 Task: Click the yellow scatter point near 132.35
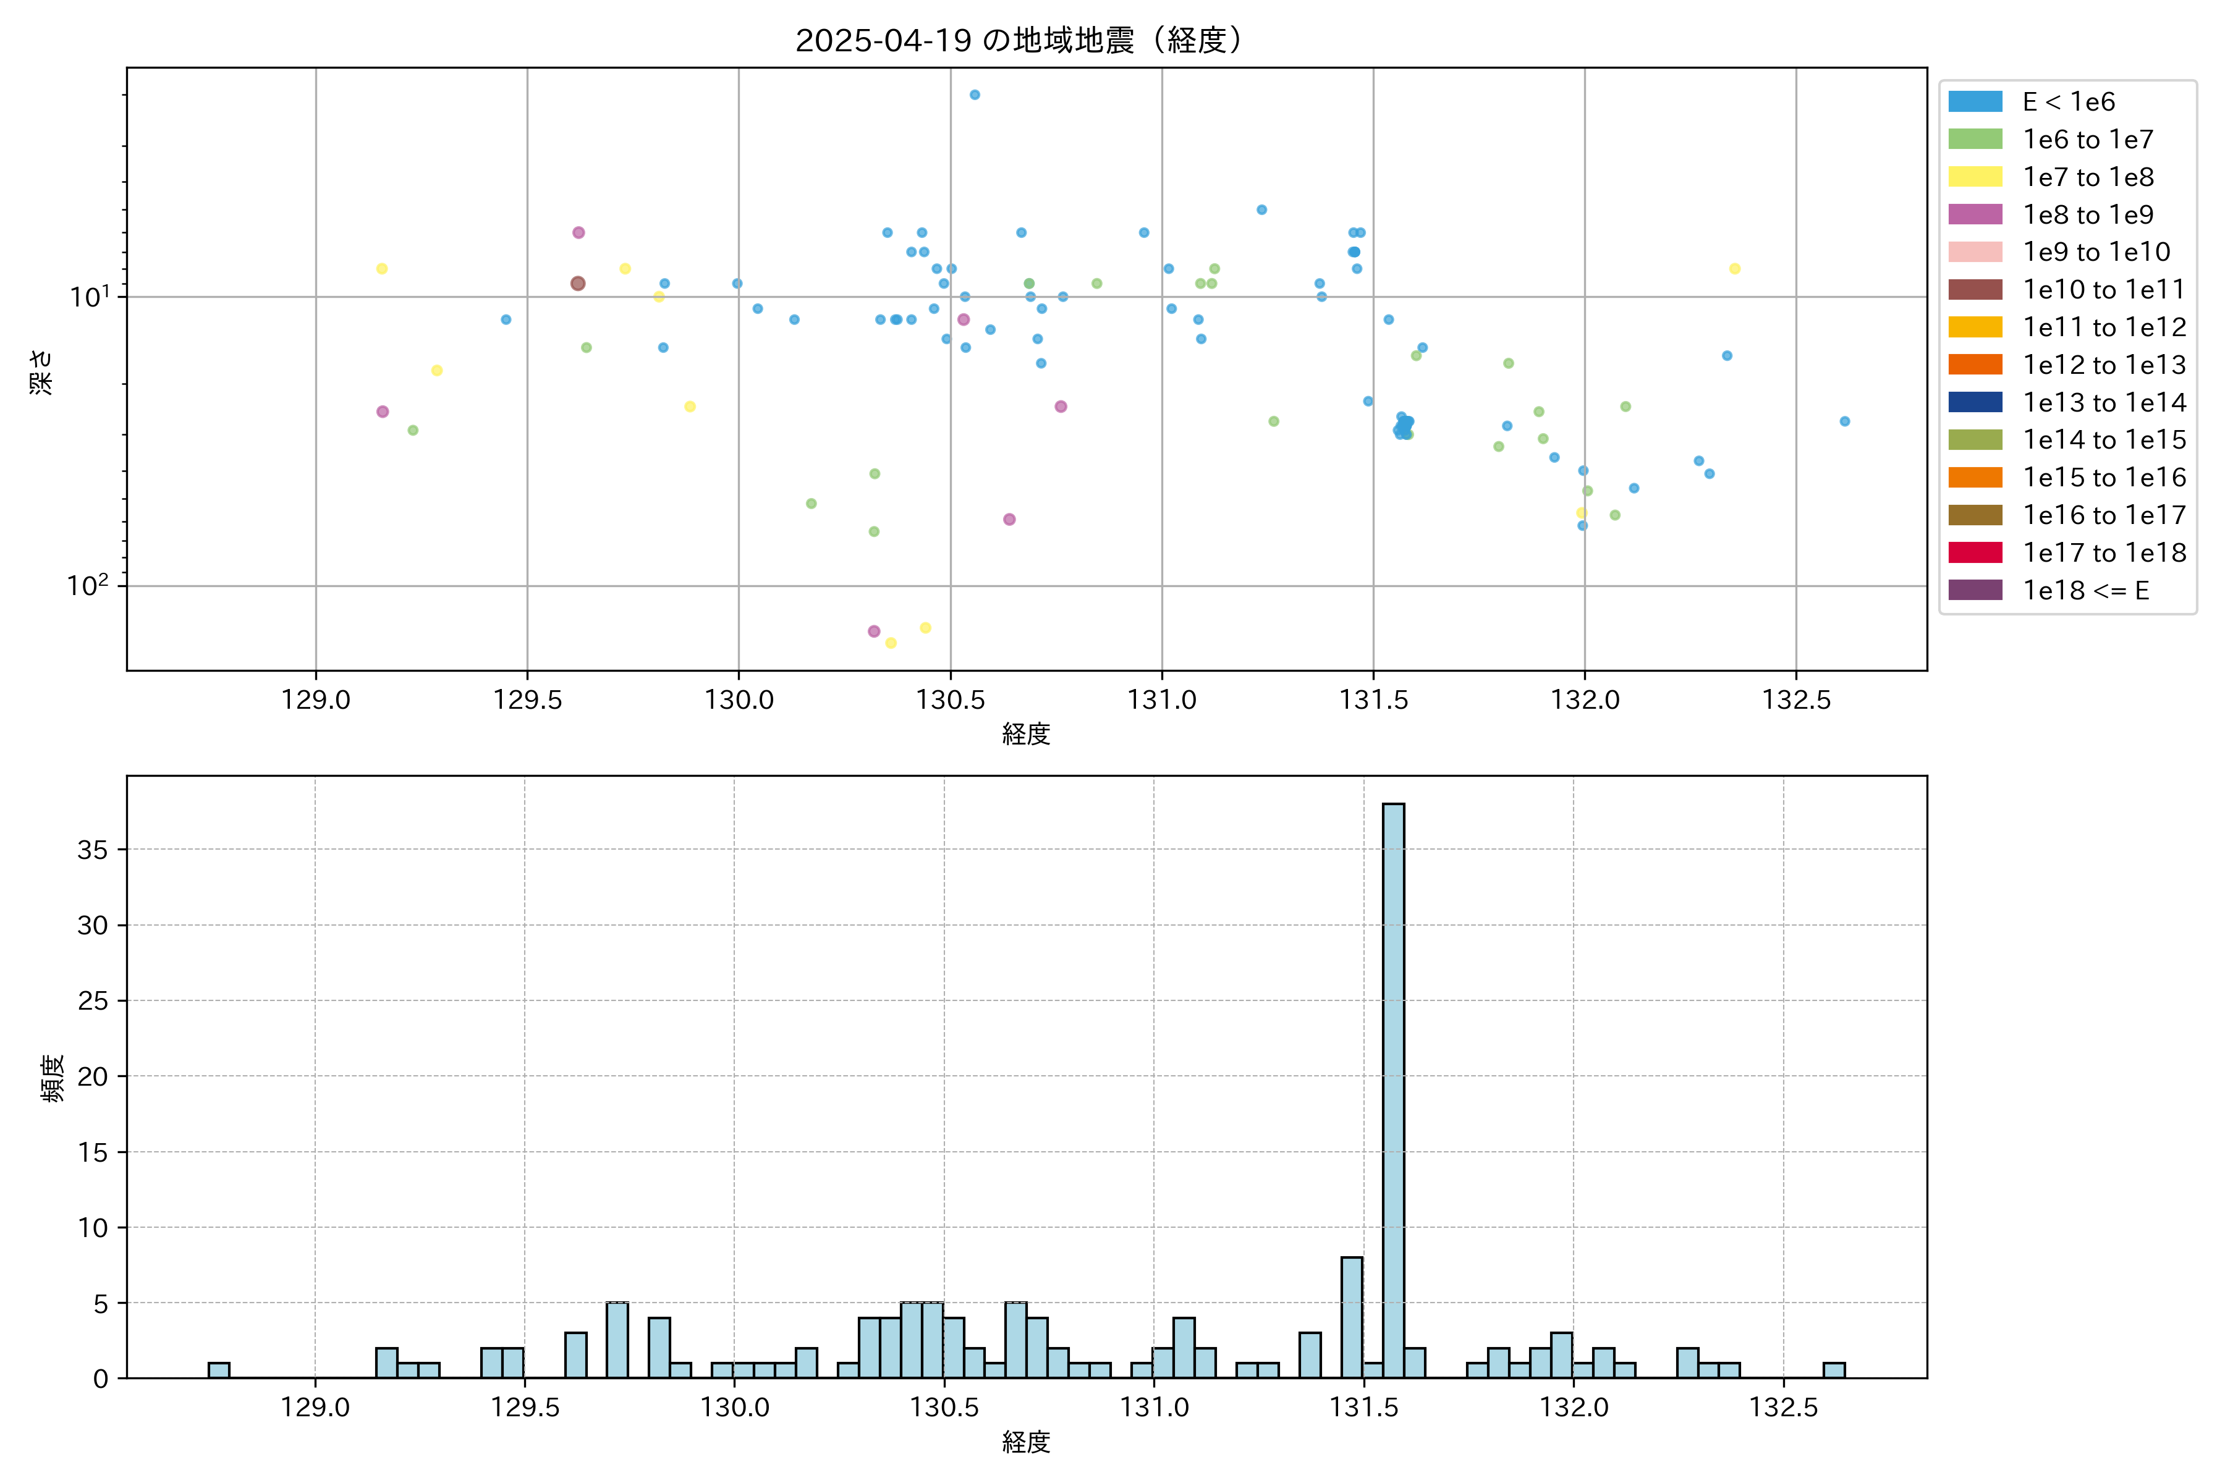pyautogui.click(x=1734, y=269)
